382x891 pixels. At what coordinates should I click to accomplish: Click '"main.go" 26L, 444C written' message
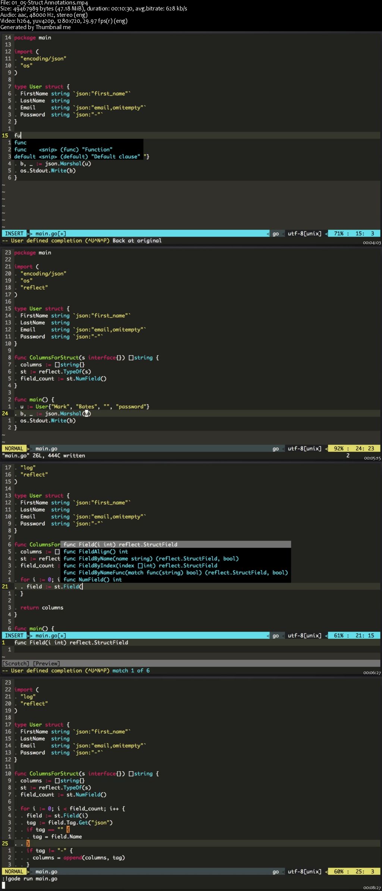44,456
